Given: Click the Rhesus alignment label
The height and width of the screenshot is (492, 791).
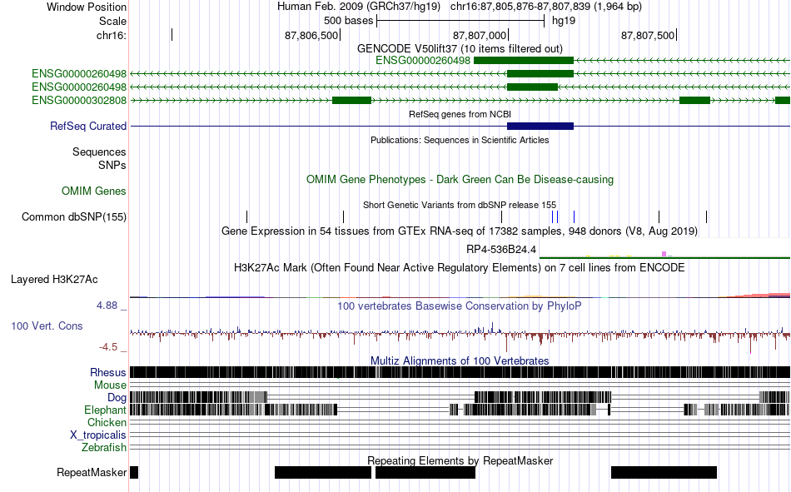Looking at the screenshot, I should tap(108, 372).
